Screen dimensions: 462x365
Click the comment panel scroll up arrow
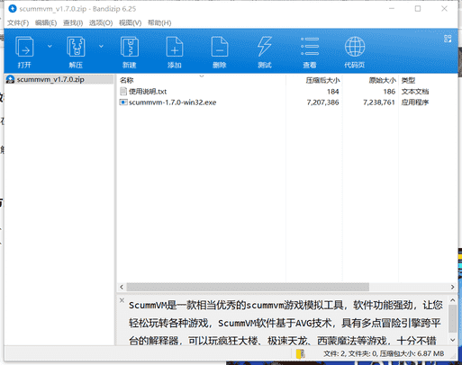pos(453,300)
